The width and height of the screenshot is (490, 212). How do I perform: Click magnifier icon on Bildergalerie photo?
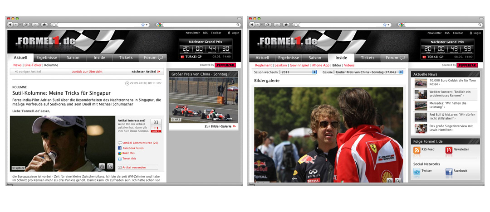397,180
